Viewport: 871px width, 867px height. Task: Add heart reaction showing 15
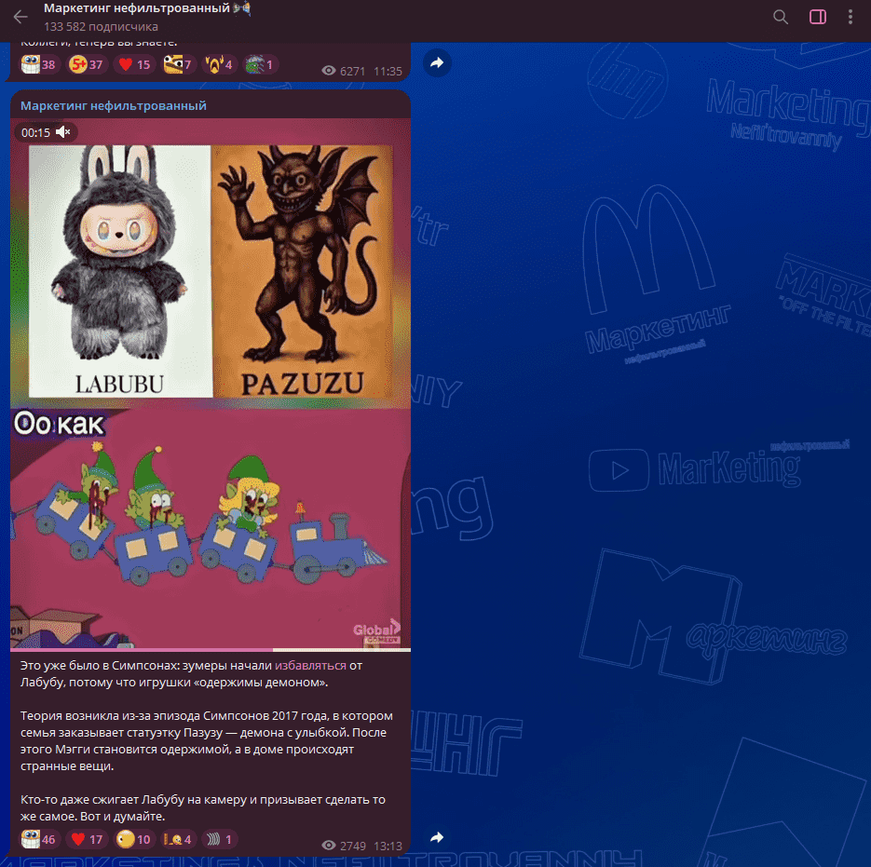[x=134, y=64]
